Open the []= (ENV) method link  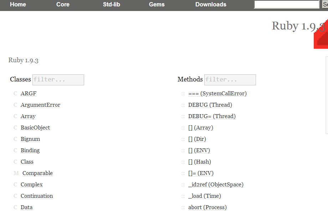pyautogui.click(x=201, y=173)
